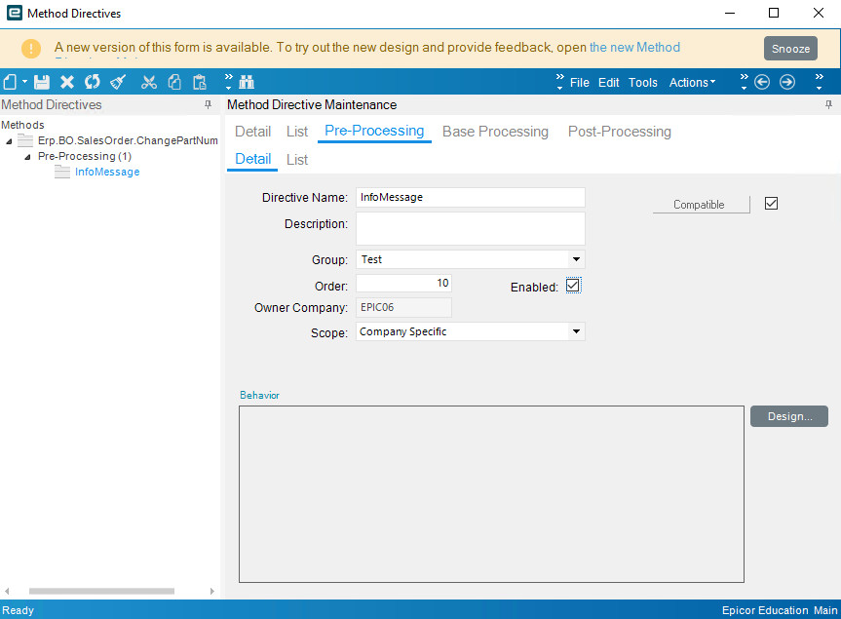
Task: Click the forward arrow navigation icon
Action: 787,83
